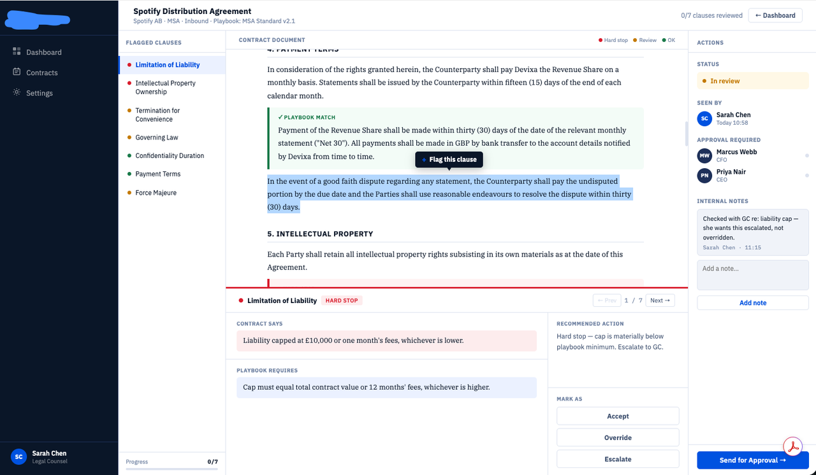Select Governing Law flagged clause
Viewport: 816px width, 475px height.
coord(171,138)
